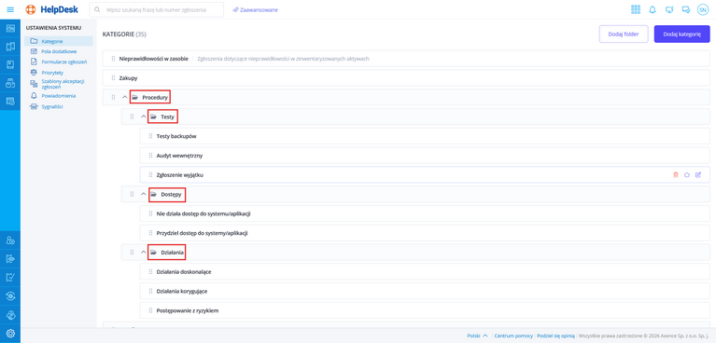
Task: Select the Zakupy category row
Action: 406,78
